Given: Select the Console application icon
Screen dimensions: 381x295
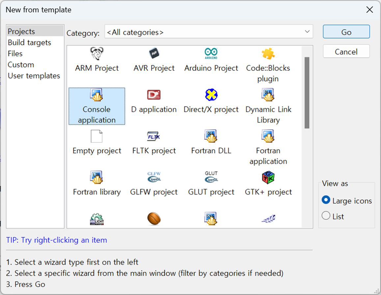Looking at the screenshot, I should (97, 95).
